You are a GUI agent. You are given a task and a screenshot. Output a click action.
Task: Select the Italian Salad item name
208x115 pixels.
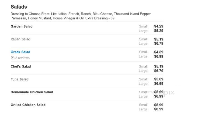click(20, 39)
